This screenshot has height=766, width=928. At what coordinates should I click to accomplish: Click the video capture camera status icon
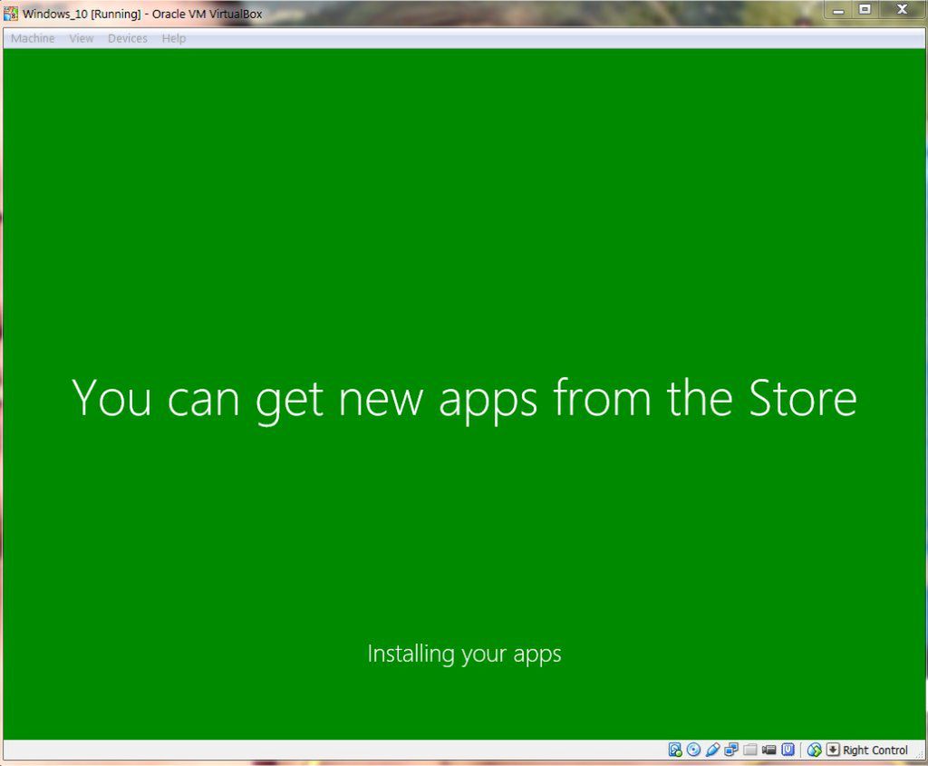769,750
